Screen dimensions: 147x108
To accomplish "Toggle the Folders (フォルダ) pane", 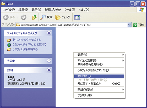I will (x=63, y=17).
